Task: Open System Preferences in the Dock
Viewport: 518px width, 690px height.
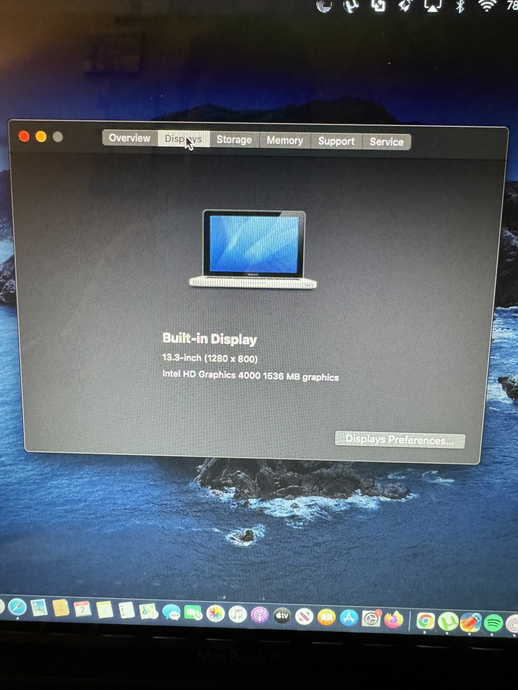Action: tap(371, 619)
